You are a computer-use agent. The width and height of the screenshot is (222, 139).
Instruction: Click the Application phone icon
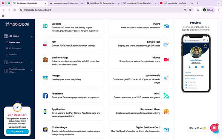tap(45, 111)
